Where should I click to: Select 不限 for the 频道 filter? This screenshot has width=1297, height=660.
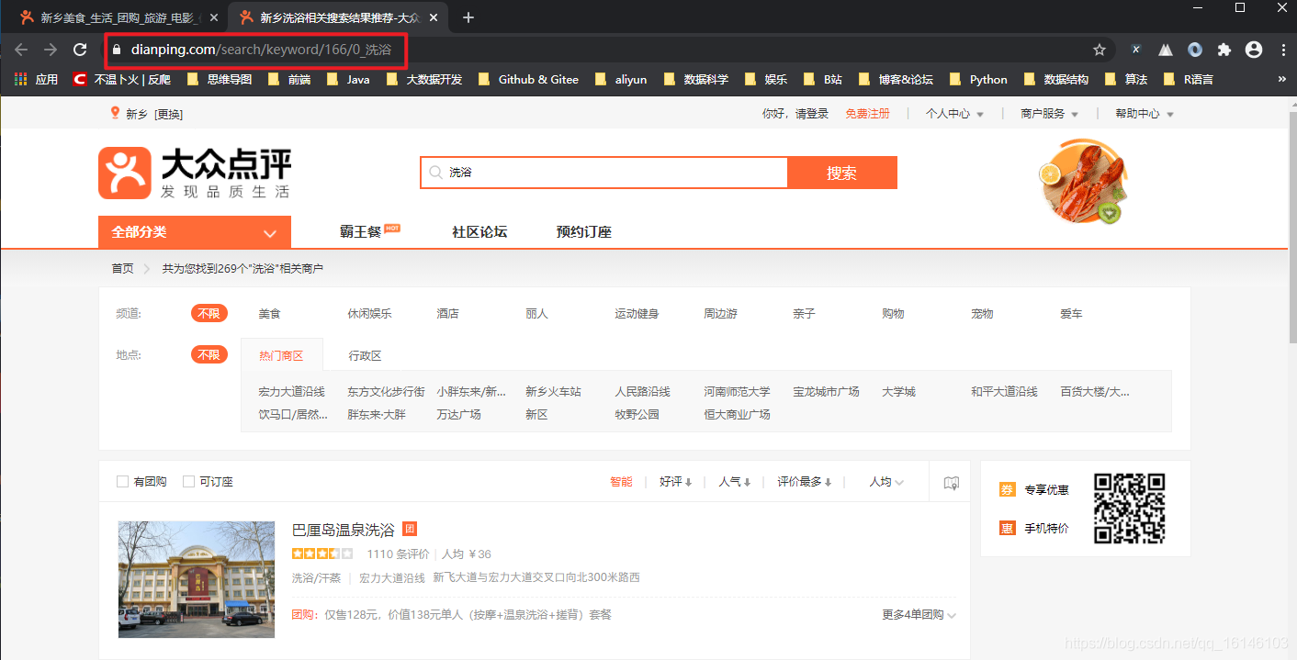coord(209,314)
